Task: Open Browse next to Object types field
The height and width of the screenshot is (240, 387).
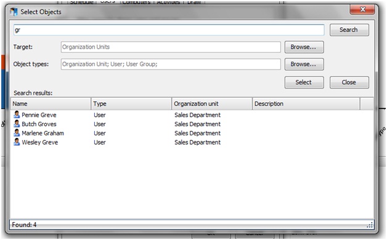Action: [304, 65]
